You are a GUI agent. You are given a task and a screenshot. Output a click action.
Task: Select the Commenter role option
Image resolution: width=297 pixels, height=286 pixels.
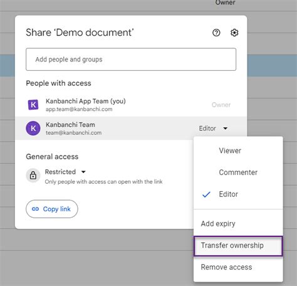(238, 172)
